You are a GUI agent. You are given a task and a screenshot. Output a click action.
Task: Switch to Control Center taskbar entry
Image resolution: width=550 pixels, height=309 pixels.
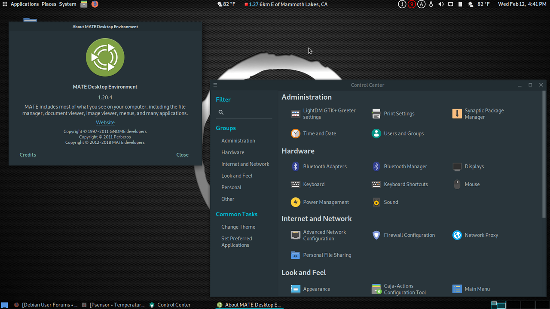coord(170,305)
